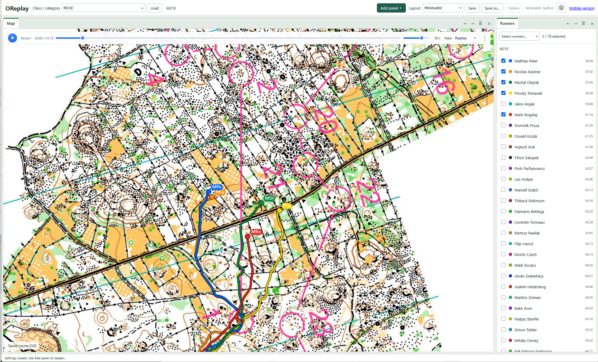The width and height of the screenshot is (598, 362).
Task: Select the Map panel tab
Action: pyautogui.click(x=11, y=23)
